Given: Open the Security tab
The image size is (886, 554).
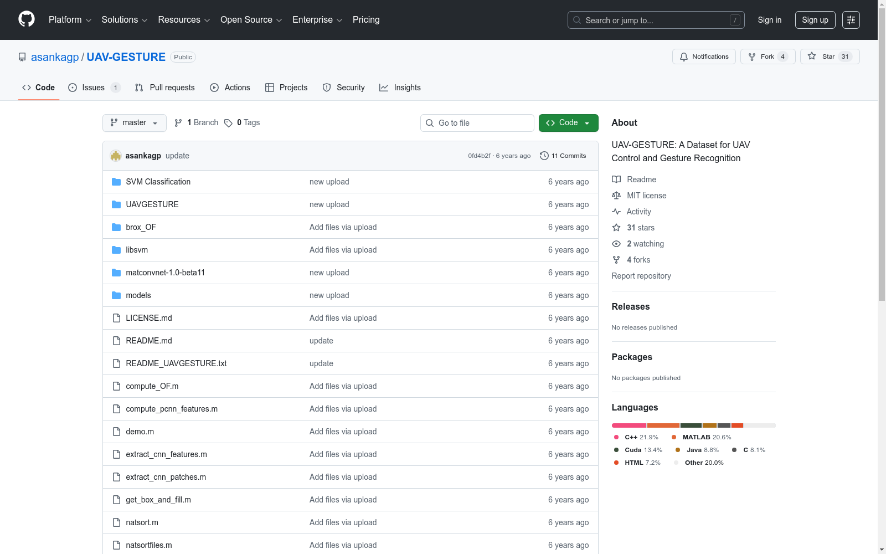Looking at the screenshot, I should (x=344, y=88).
